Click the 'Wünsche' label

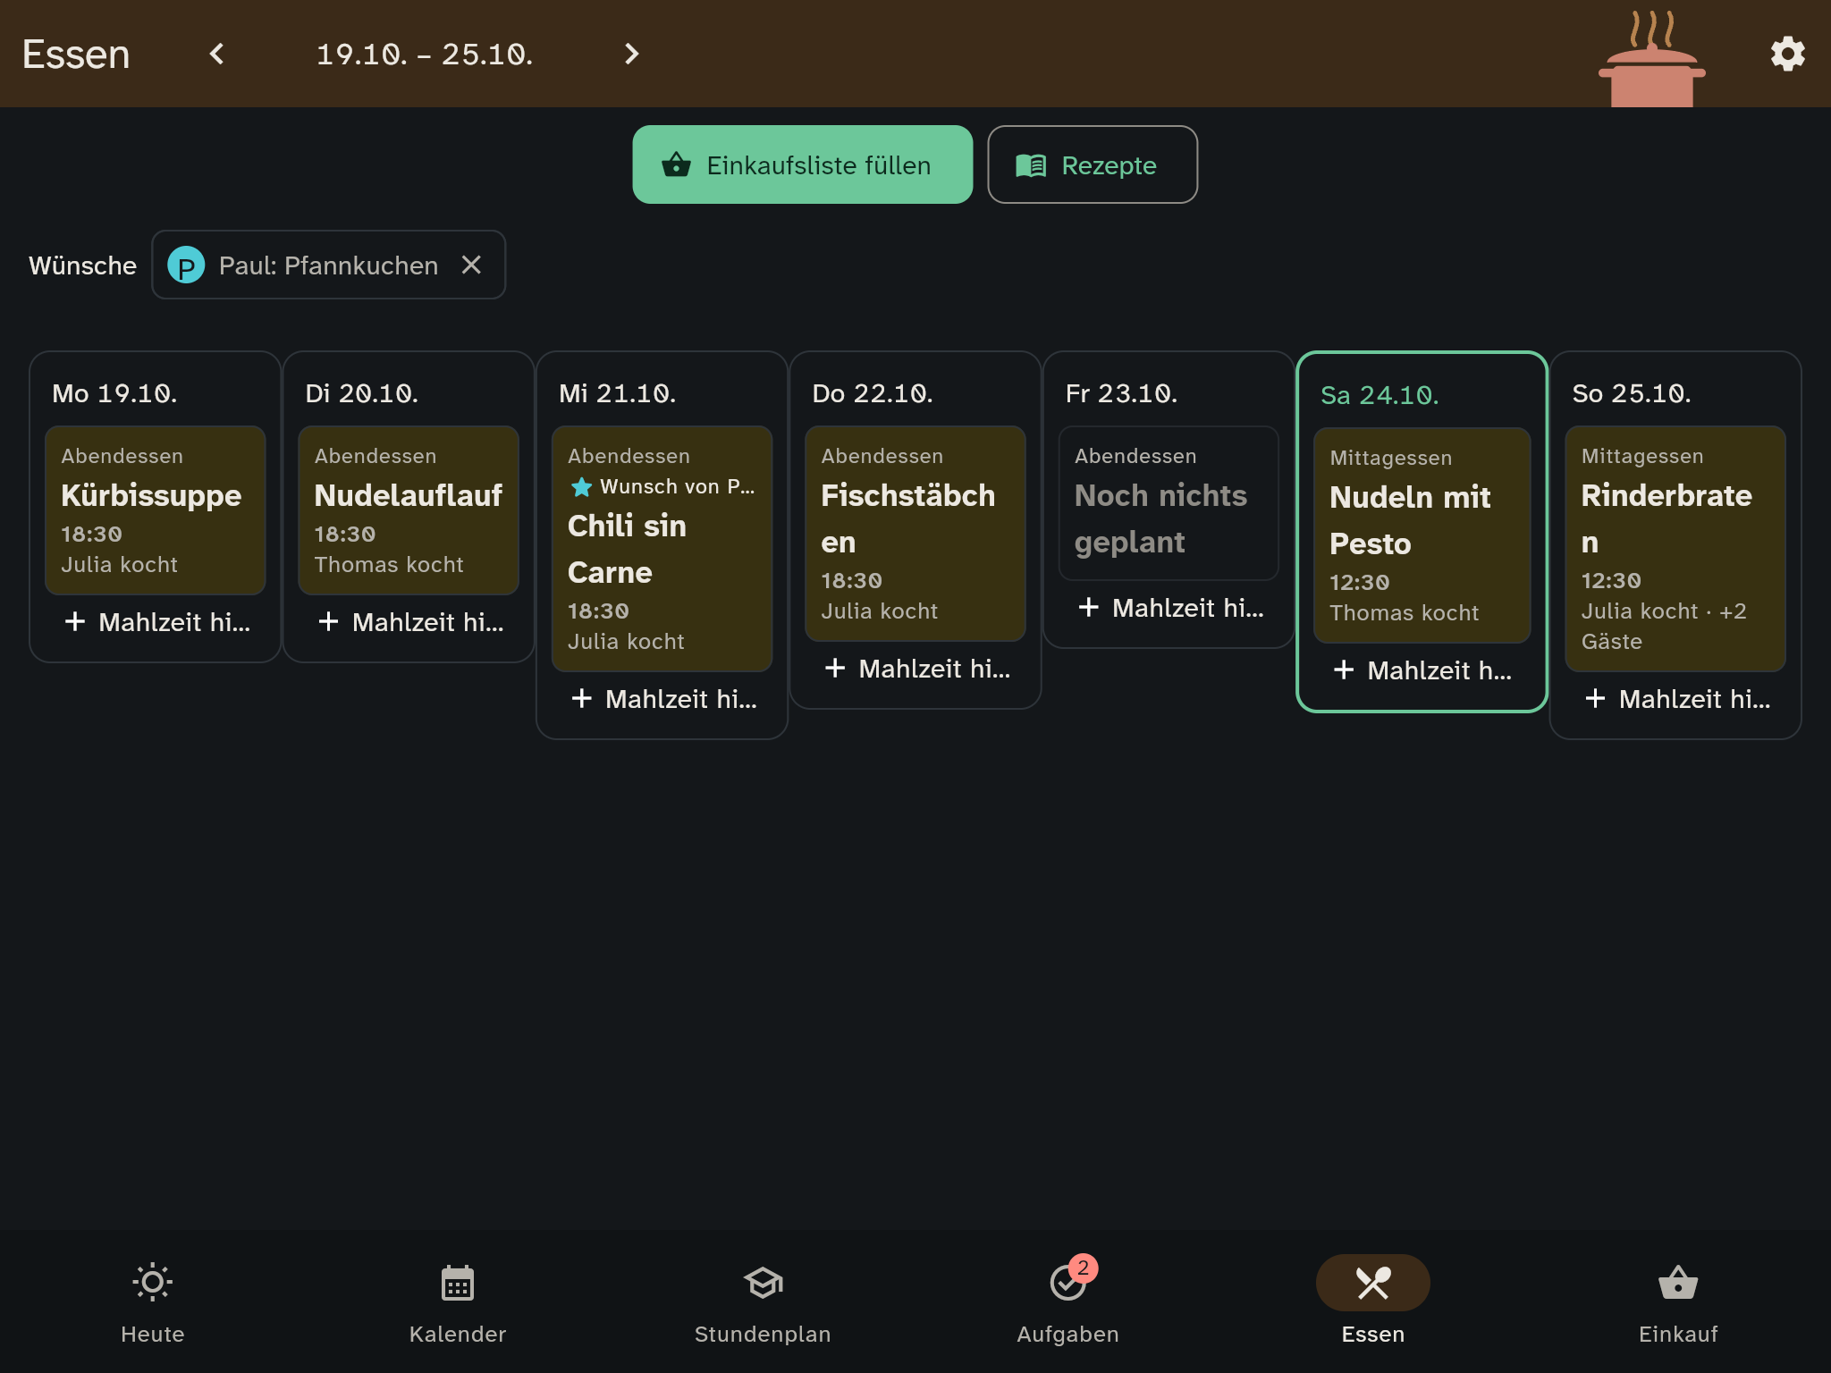82,265
